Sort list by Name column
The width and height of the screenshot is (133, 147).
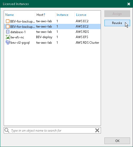pos(10,15)
